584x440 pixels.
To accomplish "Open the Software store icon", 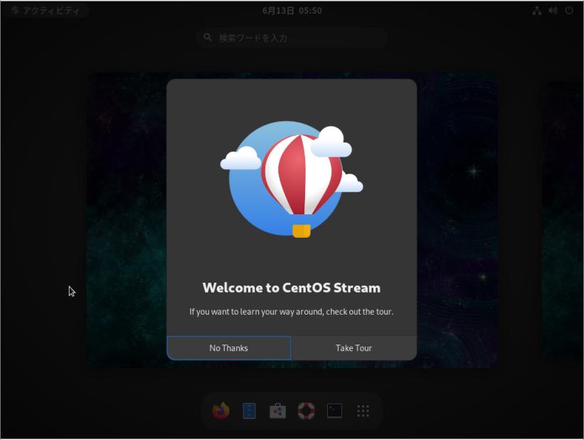I will [x=277, y=411].
